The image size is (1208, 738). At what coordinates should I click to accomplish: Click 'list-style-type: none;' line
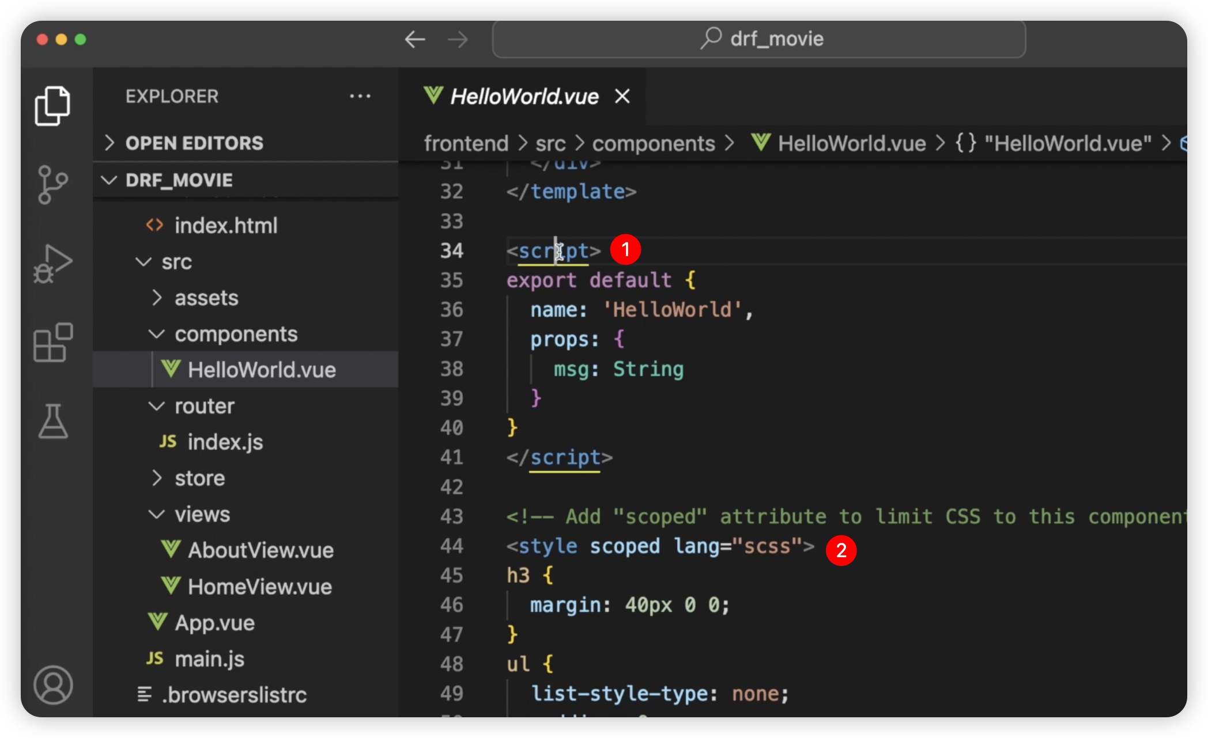pyautogui.click(x=659, y=694)
